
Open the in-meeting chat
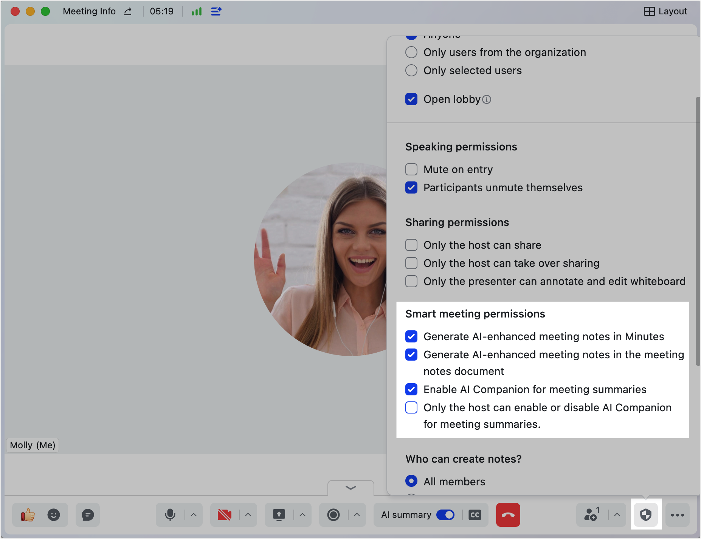coord(87,514)
